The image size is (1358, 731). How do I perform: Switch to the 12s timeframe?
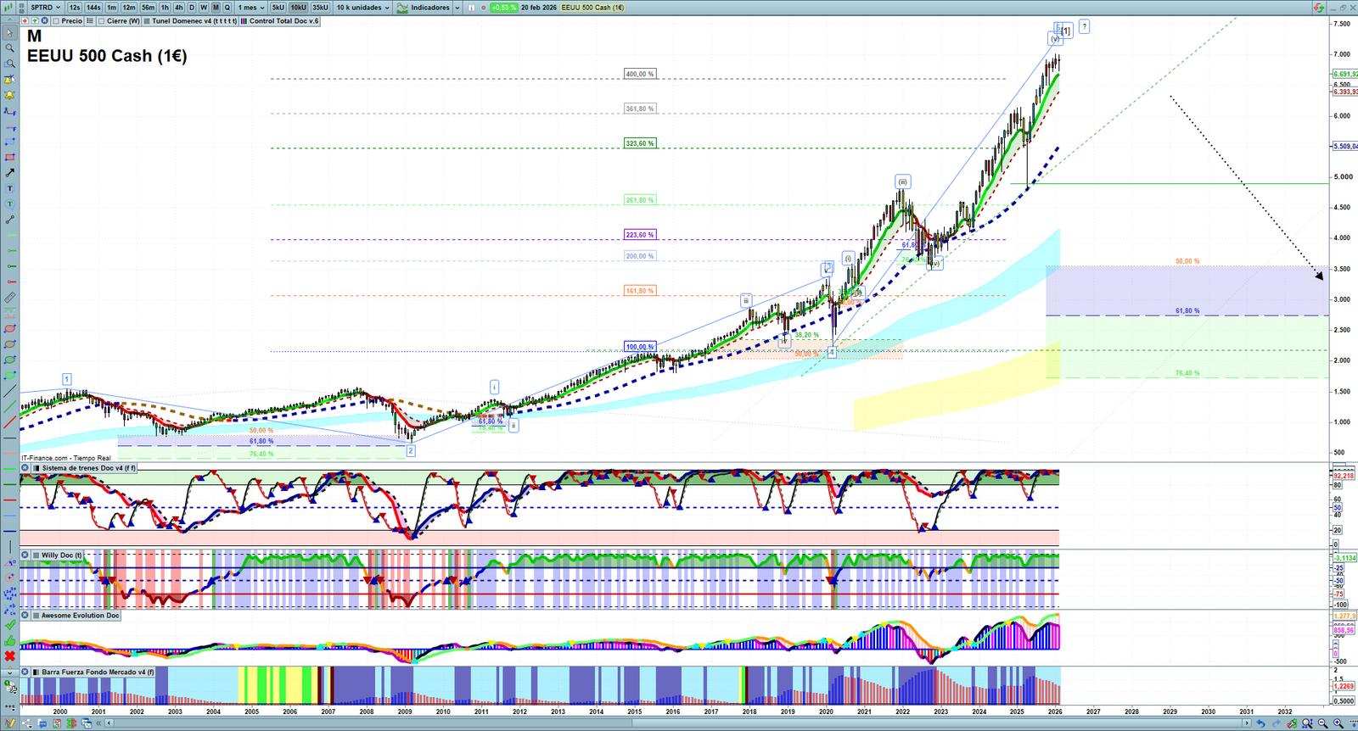75,8
